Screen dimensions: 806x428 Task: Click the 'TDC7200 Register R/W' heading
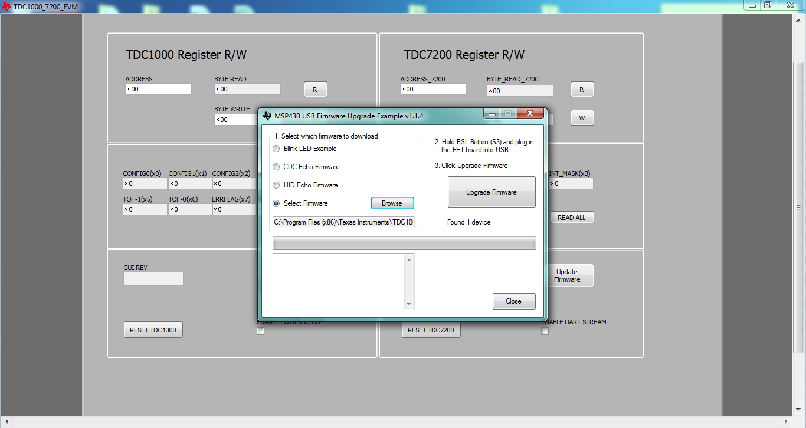click(x=464, y=55)
